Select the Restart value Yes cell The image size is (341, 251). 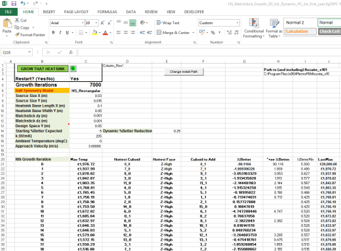click(x=86, y=79)
